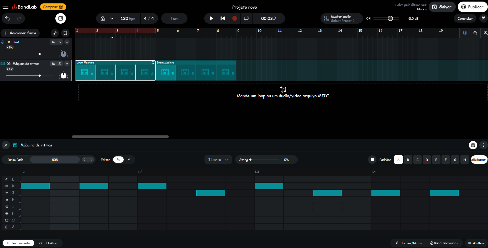Click the master volume slider handle
This screenshot has width=488, height=248.
pos(390,18)
